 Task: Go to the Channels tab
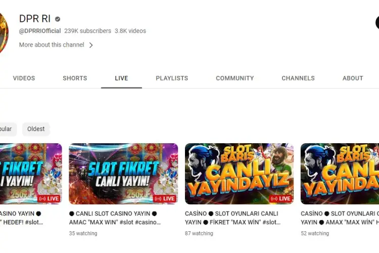(x=298, y=78)
